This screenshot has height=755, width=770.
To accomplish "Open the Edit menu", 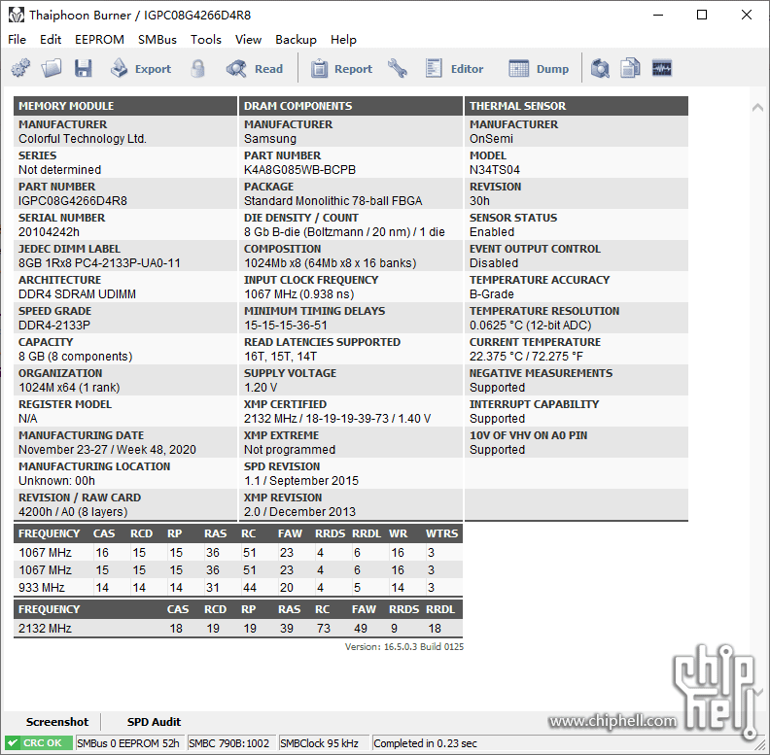I will point(51,39).
